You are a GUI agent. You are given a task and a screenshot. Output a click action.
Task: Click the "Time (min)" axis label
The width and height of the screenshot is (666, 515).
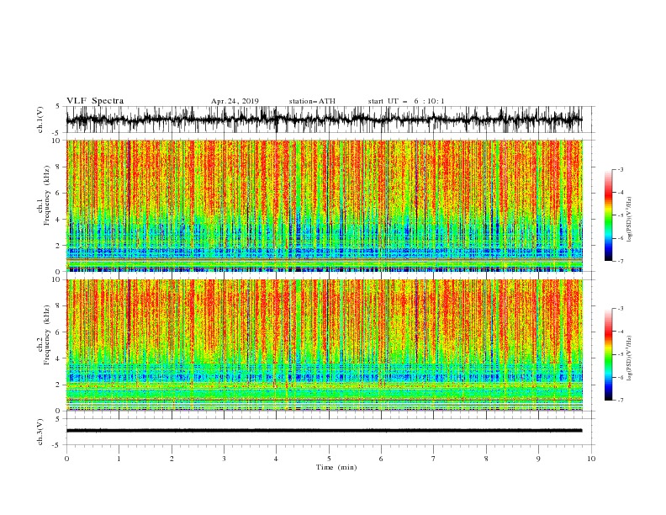coord(336,467)
